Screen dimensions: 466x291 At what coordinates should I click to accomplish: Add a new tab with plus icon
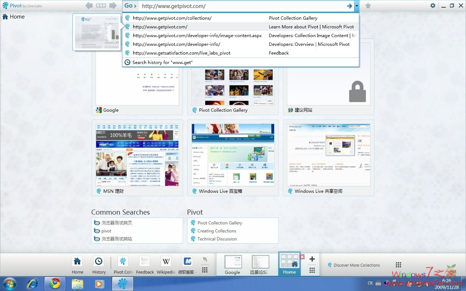312,259
